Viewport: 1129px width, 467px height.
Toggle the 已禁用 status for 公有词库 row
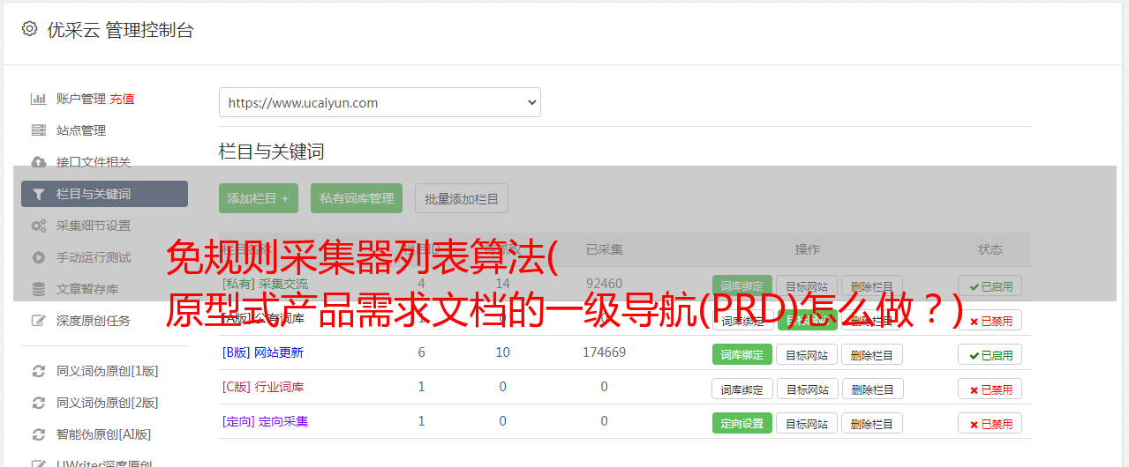[x=990, y=321]
